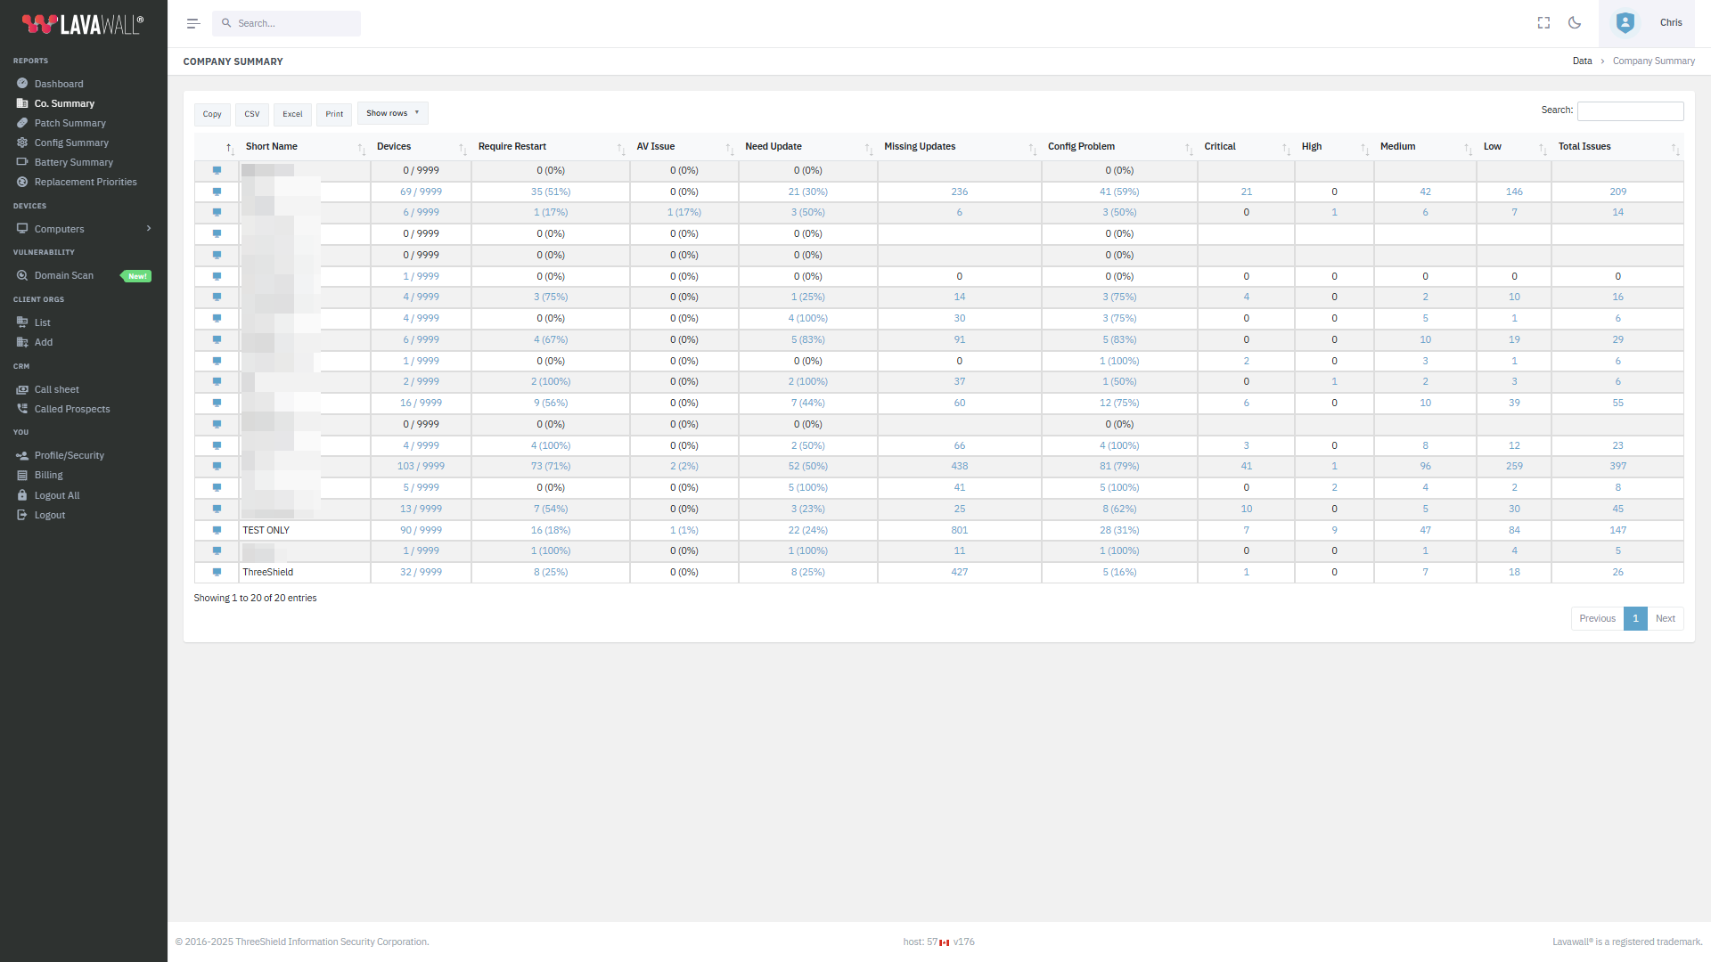Viewport: 1711px width, 962px height.
Task: Open Replacement Priorities report
Action: tap(86, 182)
